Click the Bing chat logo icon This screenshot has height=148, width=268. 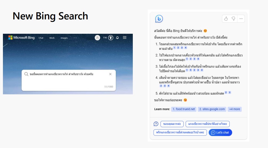click(x=159, y=19)
